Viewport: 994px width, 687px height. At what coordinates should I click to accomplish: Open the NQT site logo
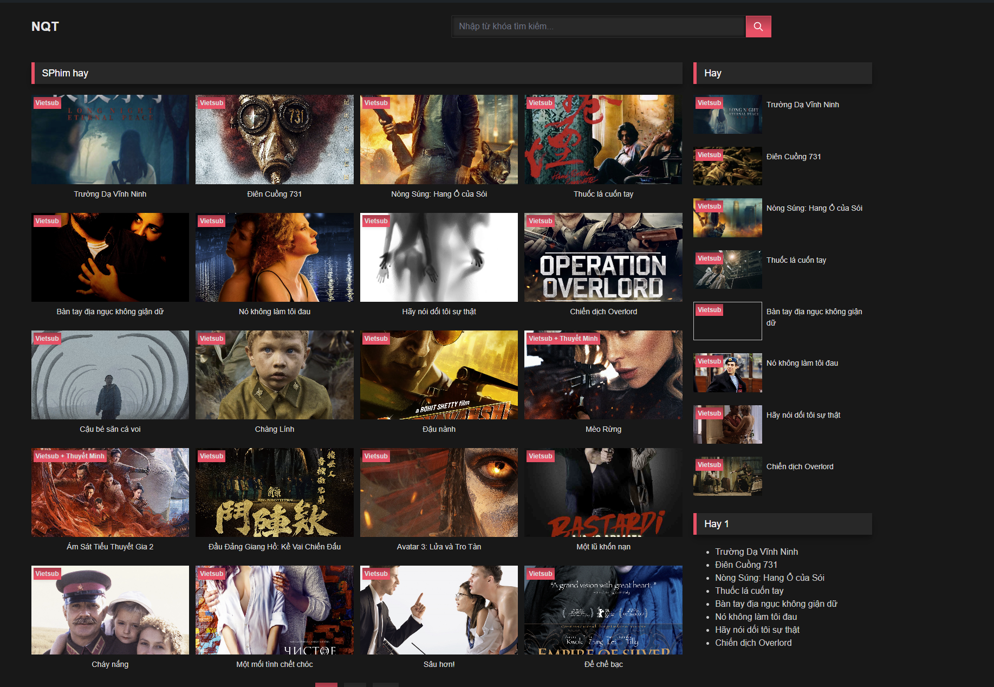tap(44, 26)
